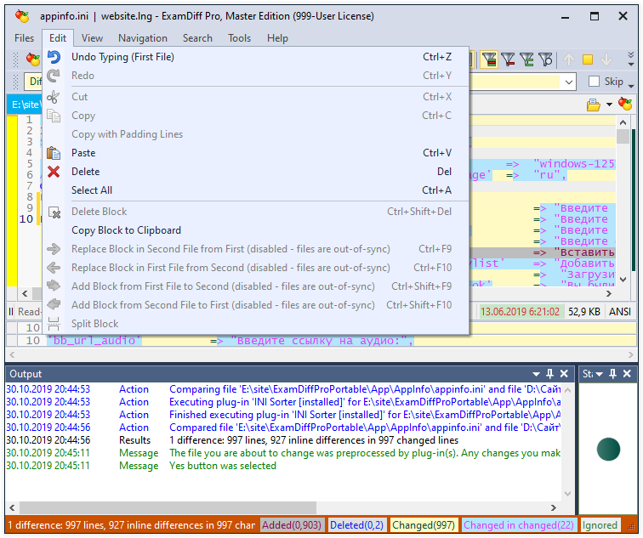643x538 pixels.
Task: Click the next difference down arrow
Action: [606, 59]
